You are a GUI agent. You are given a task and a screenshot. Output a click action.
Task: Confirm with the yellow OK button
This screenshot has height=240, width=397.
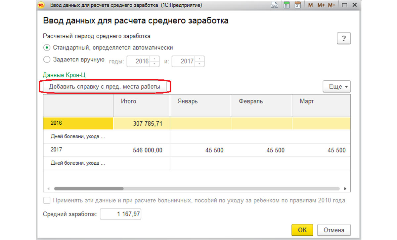302,230
